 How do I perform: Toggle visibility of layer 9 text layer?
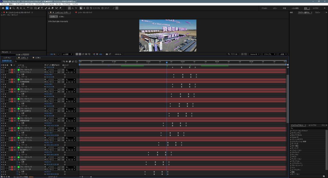tap(2, 82)
